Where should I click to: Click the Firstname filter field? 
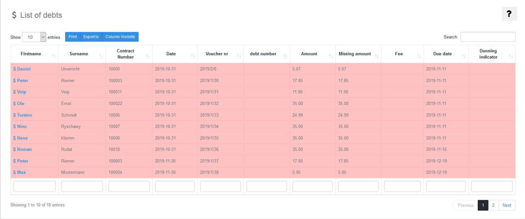pos(34,186)
